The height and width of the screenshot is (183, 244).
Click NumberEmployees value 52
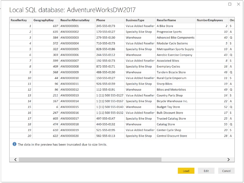226,107
